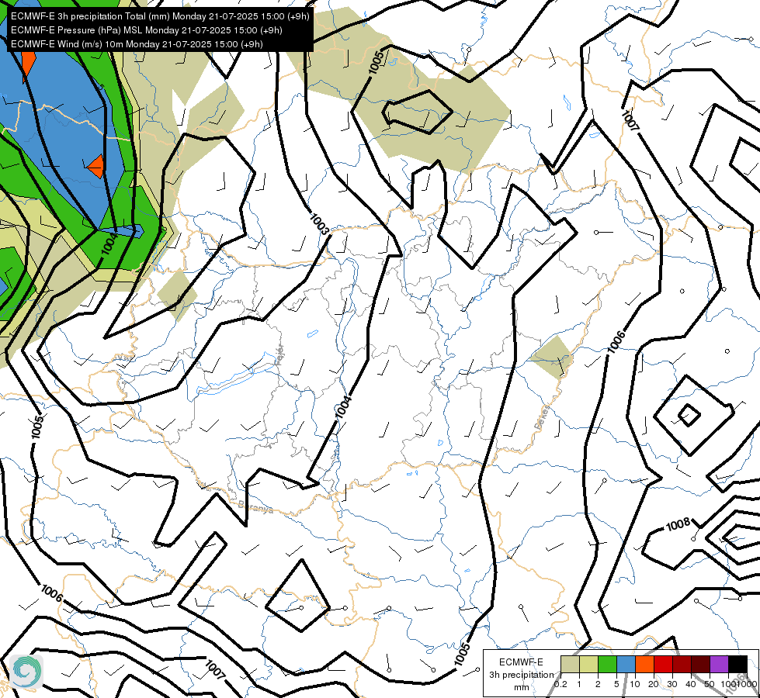Click the '3h precipitation Total (mm)' header line
This screenshot has height=698, width=760.
pyautogui.click(x=160, y=16)
